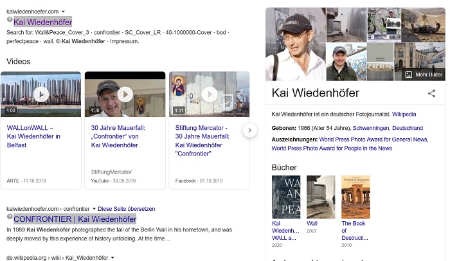
Task: Open Mehr Bilder image gallery
Action: click(424, 75)
